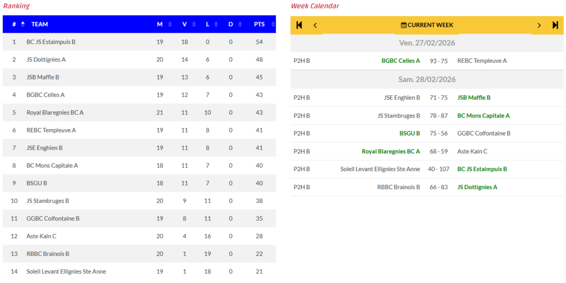Sort ranking by matches played column
Viewport: 566px width, 283px height.
pyautogui.click(x=160, y=24)
